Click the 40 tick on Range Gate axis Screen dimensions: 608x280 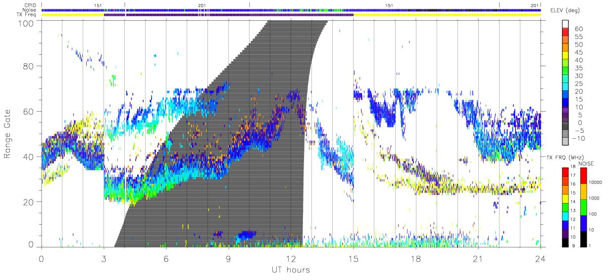click(x=28, y=157)
